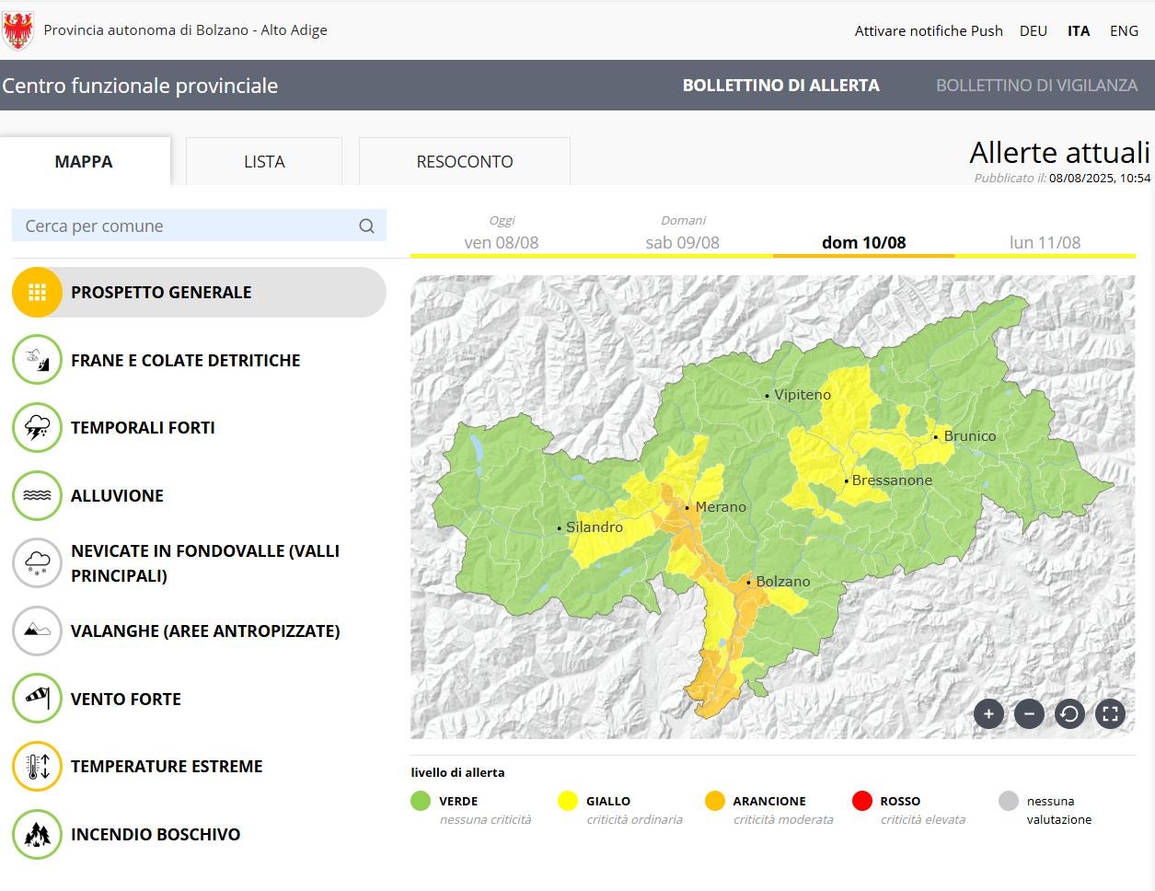
Task: Open the Temperature Estreme thermometer icon
Action: (x=37, y=767)
